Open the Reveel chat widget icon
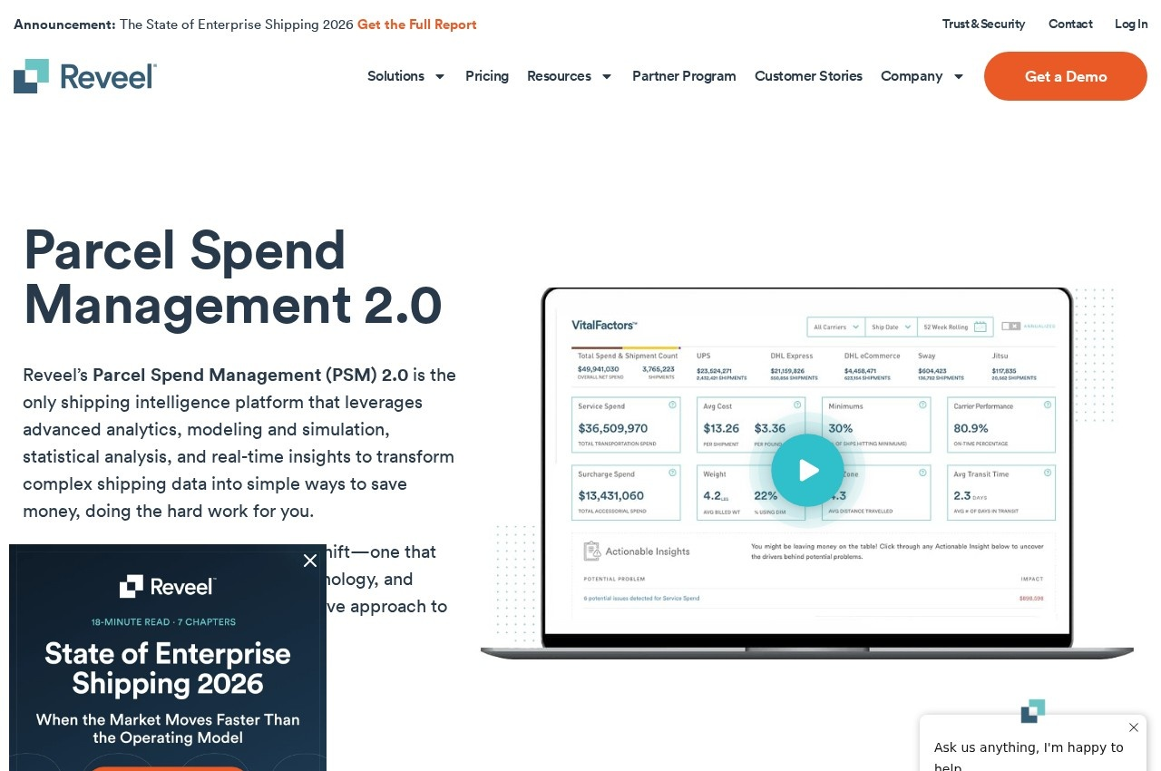The width and height of the screenshot is (1161, 771). pos(1033,710)
